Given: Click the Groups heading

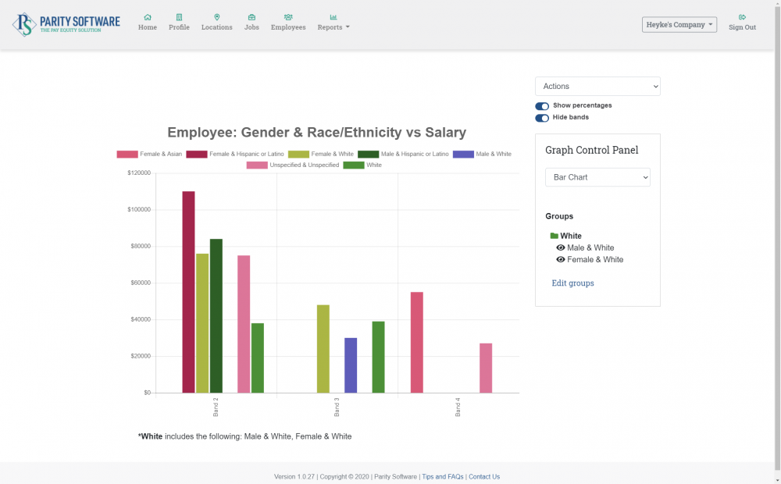Looking at the screenshot, I should click(559, 216).
